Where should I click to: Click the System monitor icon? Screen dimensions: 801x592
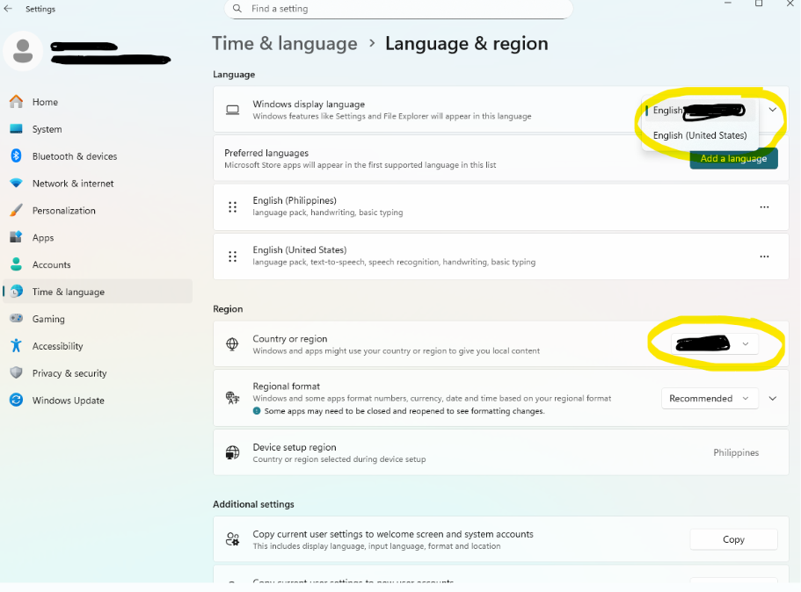pyautogui.click(x=17, y=128)
